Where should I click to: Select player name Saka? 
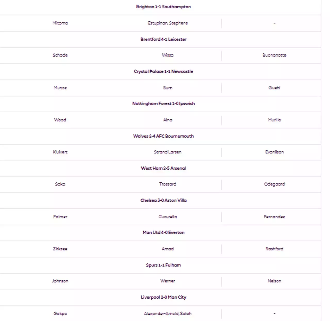coord(60,184)
